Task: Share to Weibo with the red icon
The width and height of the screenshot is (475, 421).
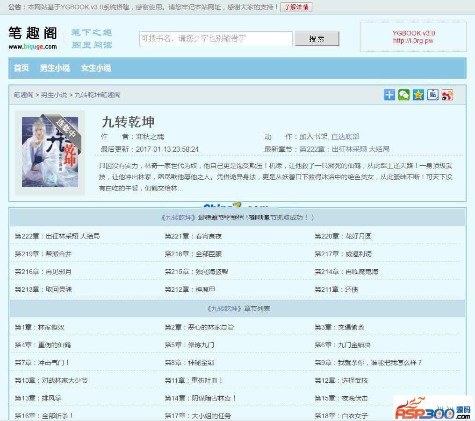Action: [447, 95]
